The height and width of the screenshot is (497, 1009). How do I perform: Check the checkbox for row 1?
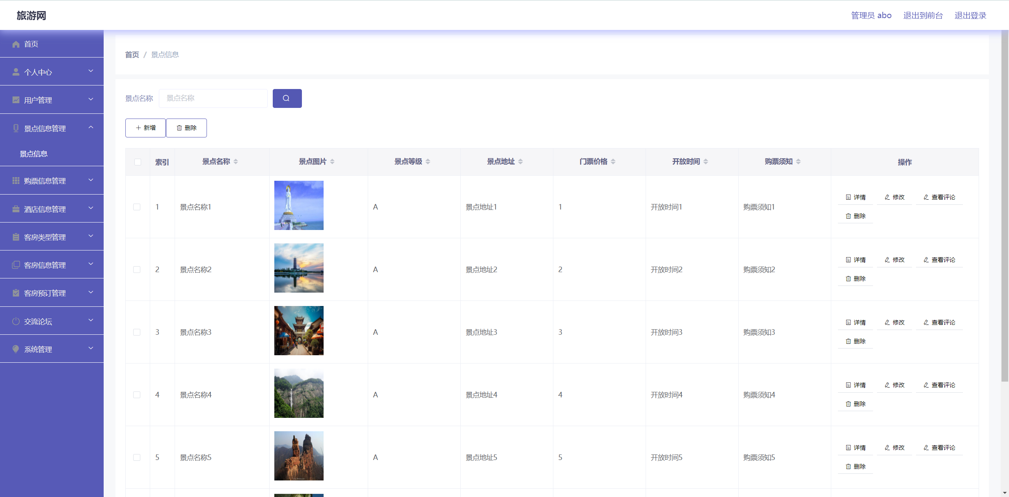point(137,207)
